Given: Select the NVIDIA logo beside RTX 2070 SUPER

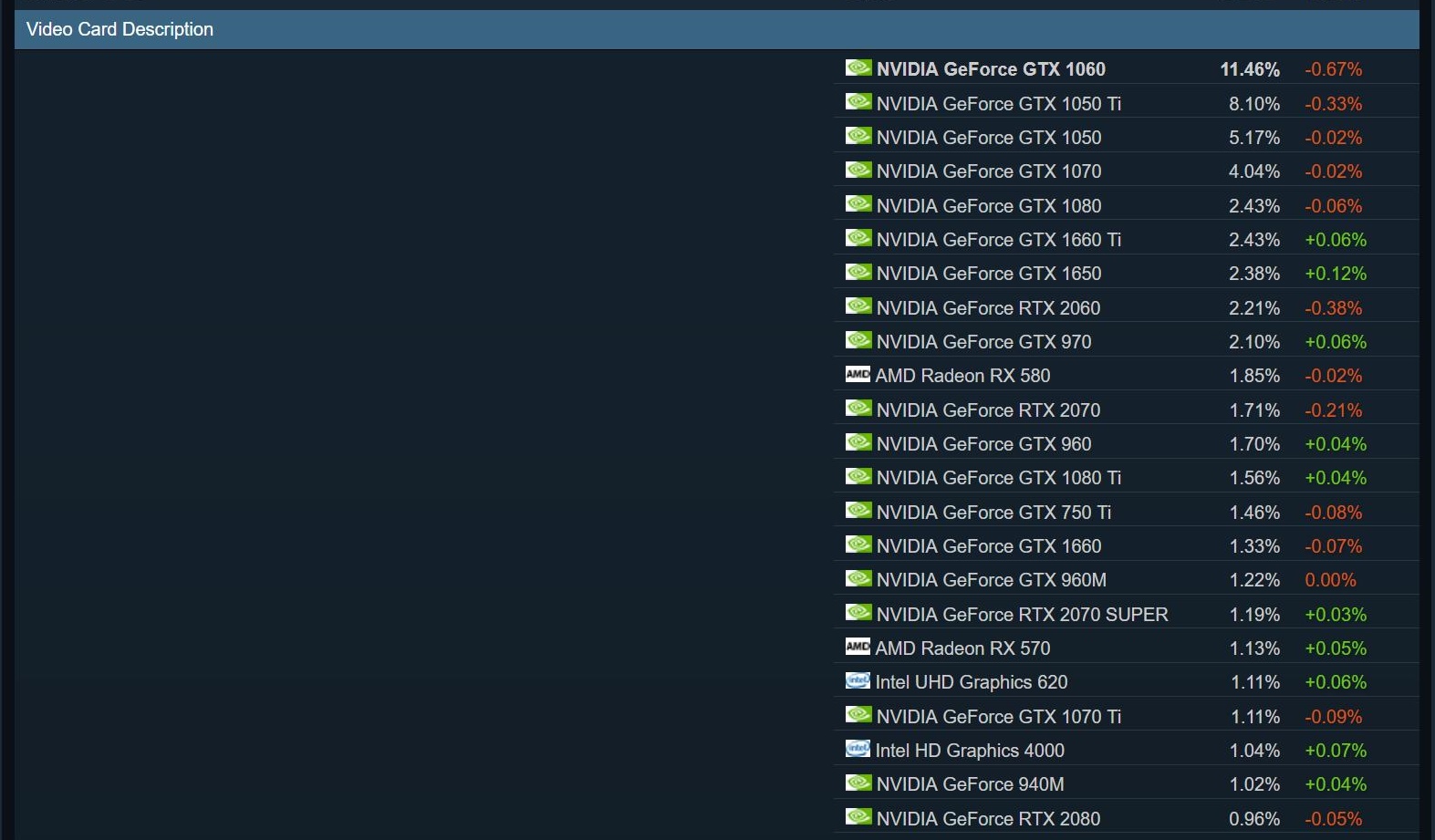Looking at the screenshot, I should point(858,612).
